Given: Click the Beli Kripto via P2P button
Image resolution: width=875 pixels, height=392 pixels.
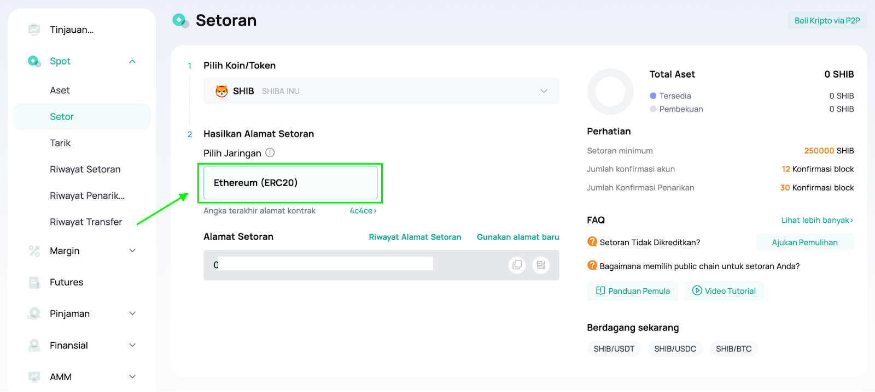Looking at the screenshot, I should [x=827, y=21].
